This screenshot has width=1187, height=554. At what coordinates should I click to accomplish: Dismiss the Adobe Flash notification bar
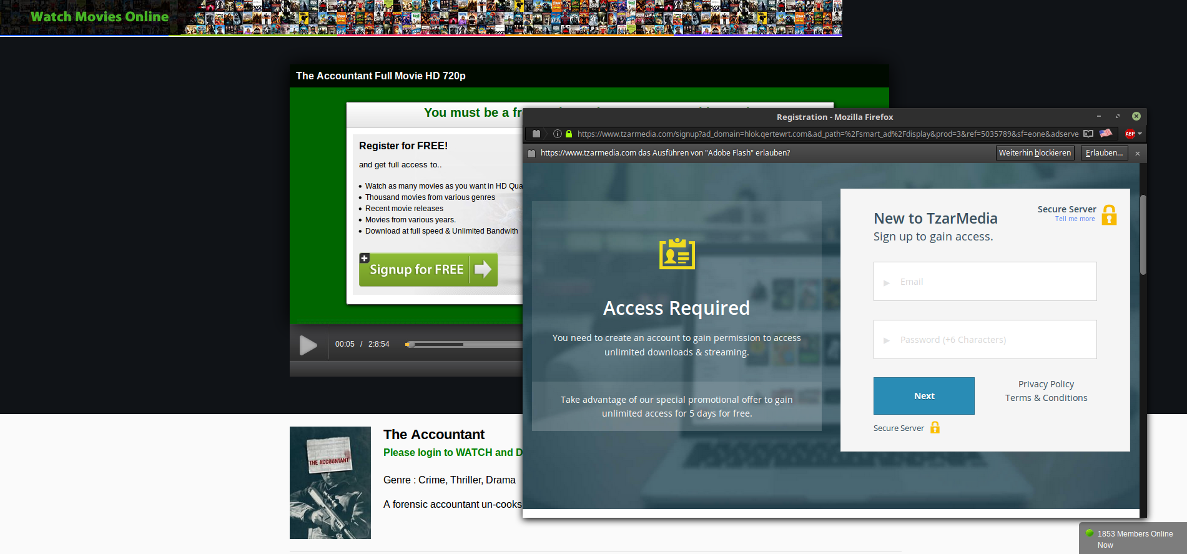pyautogui.click(x=1138, y=153)
